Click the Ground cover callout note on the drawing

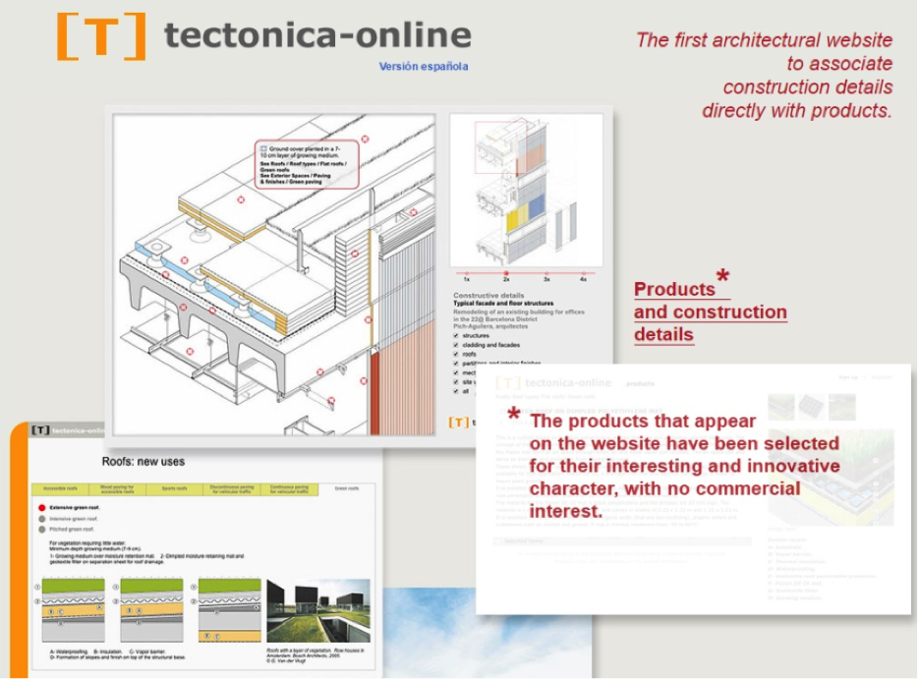[308, 164]
